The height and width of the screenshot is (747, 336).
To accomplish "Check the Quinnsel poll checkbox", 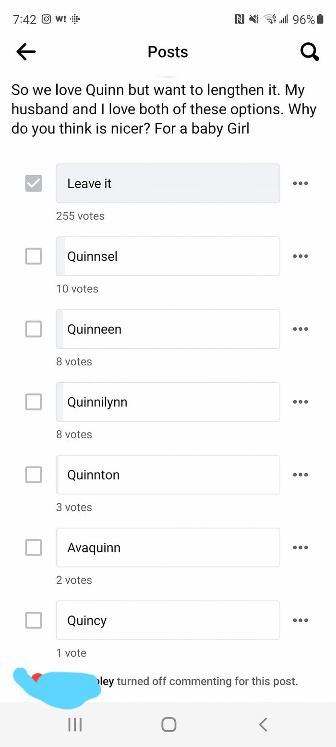I will click(34, 256).
